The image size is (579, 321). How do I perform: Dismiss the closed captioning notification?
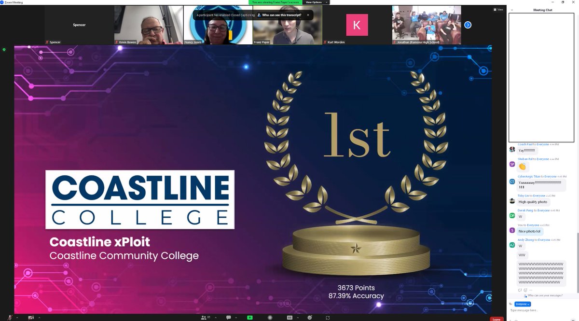pos(308,15)
